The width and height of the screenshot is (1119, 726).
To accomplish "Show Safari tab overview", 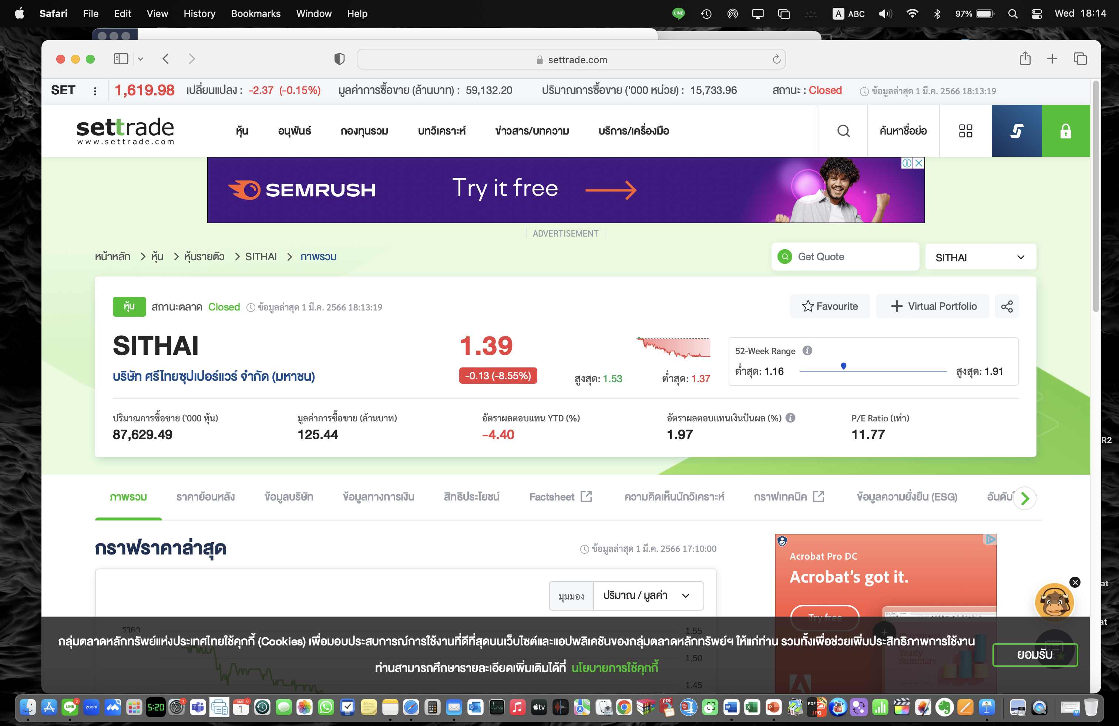I will coord(1080,59).
